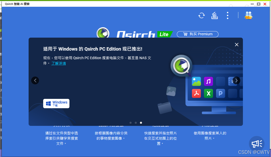Open the app center boxes icon
This screenshot has width=271, height=157.
(248, 15)
